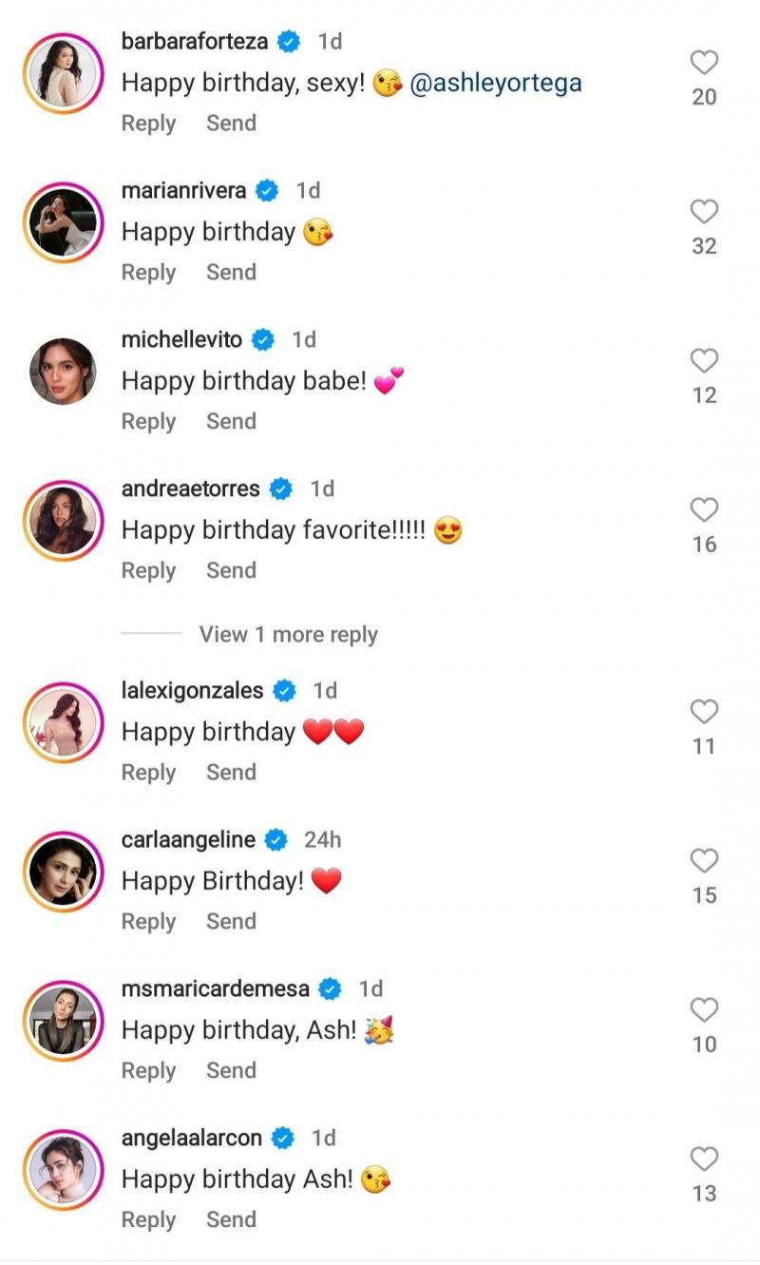Click barbaraforteza's profile photo
The height and width of the screenshot is (1265, 760).
pos(61,71)
